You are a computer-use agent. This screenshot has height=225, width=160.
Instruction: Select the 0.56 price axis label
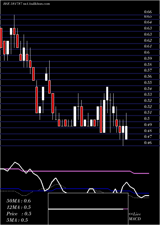pyautogui.click(x=148, y=76)
